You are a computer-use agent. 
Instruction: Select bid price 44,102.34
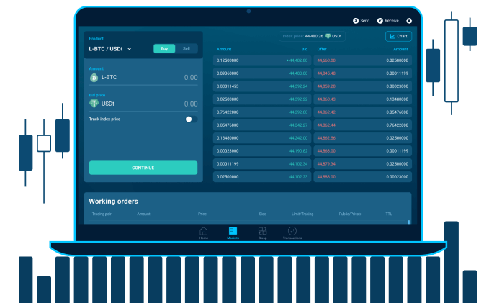point(298,164)
